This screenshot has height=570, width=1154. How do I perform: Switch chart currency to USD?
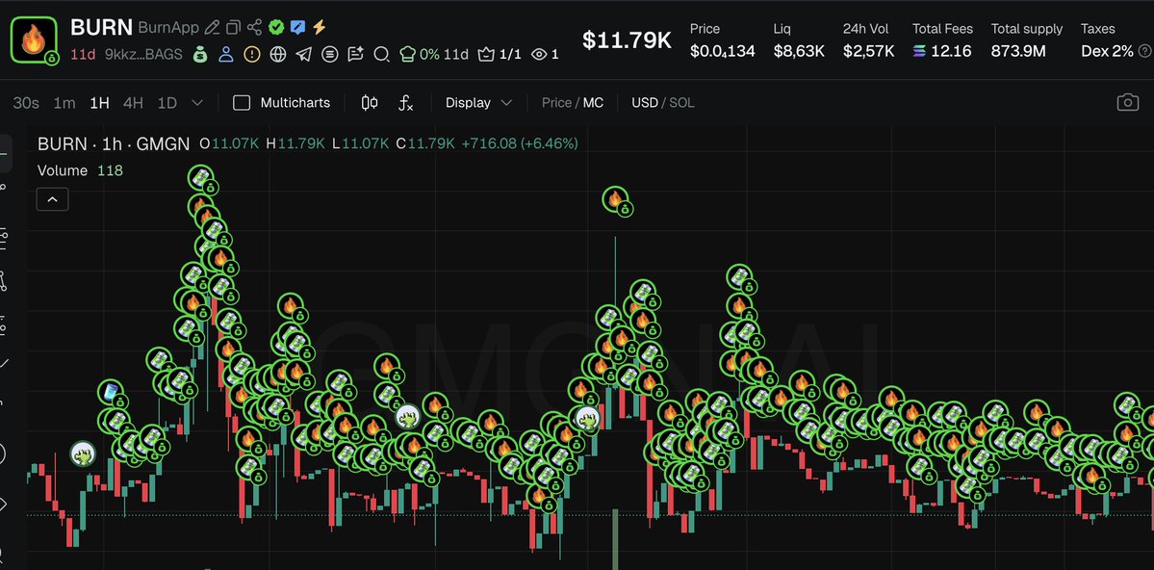(645, 103)
